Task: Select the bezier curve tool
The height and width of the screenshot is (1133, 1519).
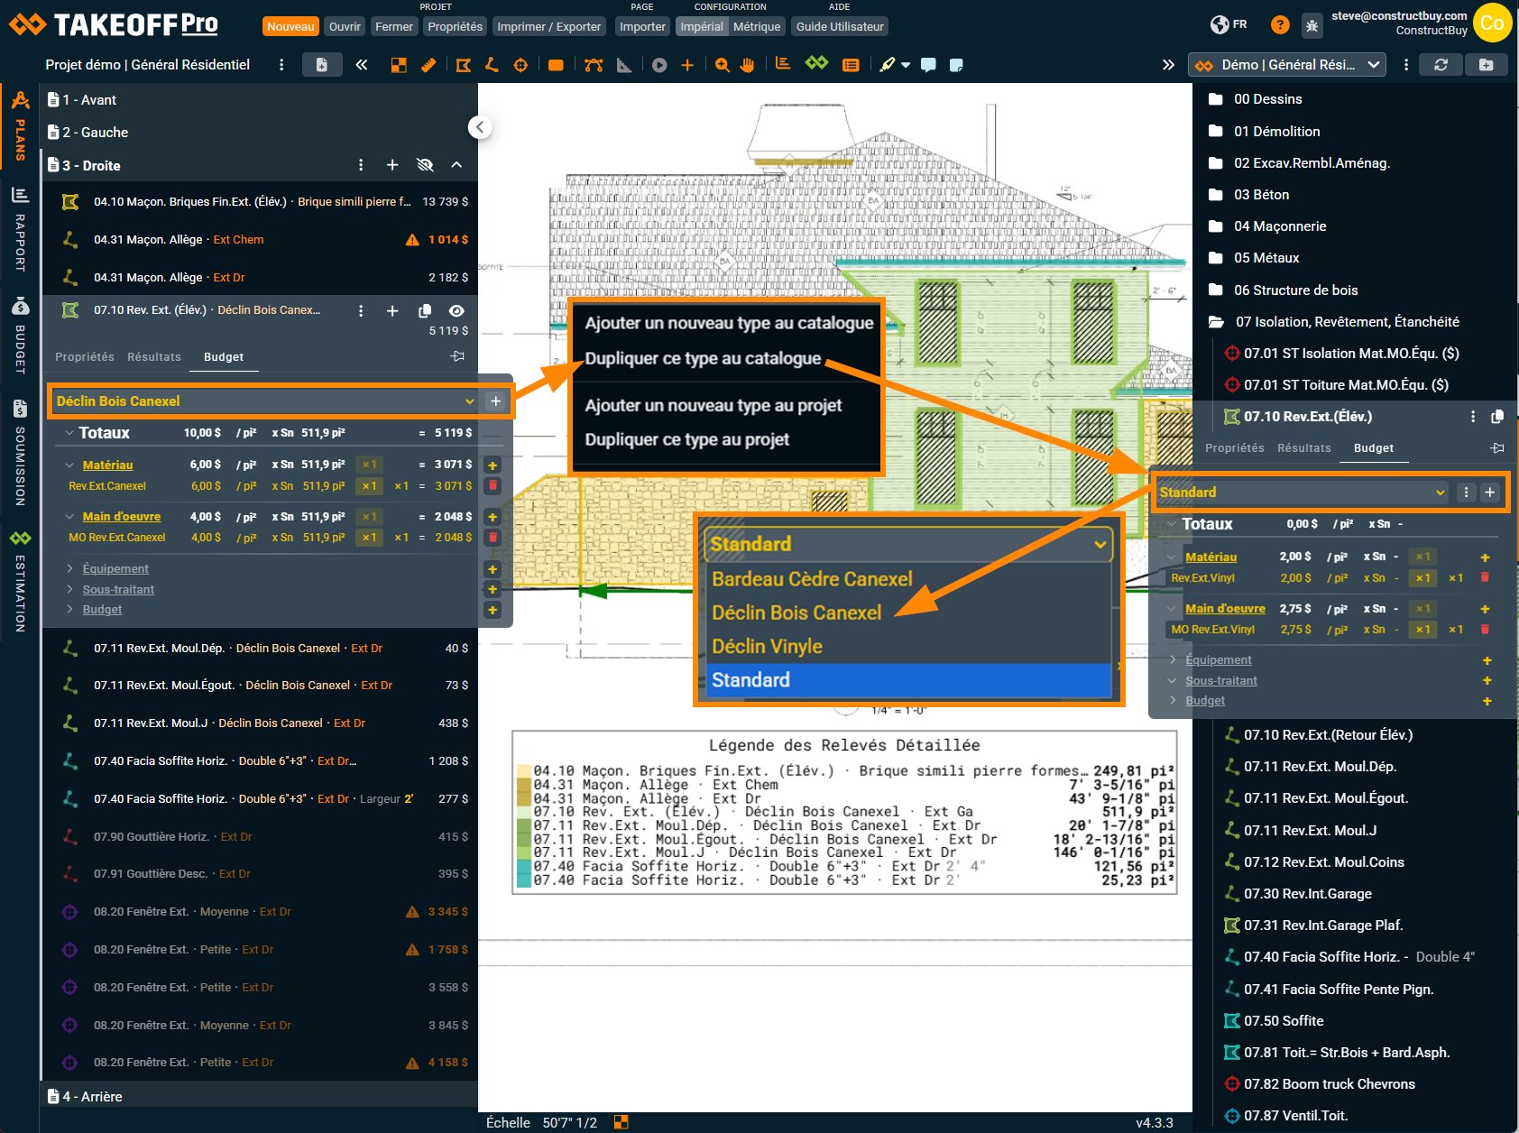Action: 594,65
